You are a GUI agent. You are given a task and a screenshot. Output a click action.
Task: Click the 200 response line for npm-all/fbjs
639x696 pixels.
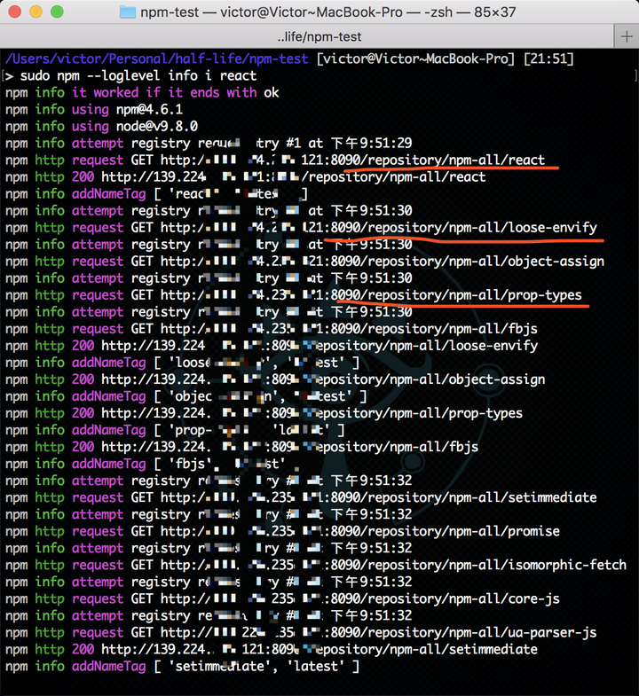[241, 447]
